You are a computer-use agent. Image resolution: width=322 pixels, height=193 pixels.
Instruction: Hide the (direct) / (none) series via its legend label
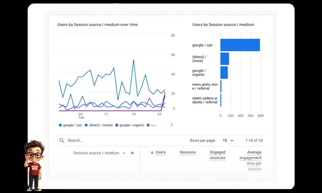[99, 125]
